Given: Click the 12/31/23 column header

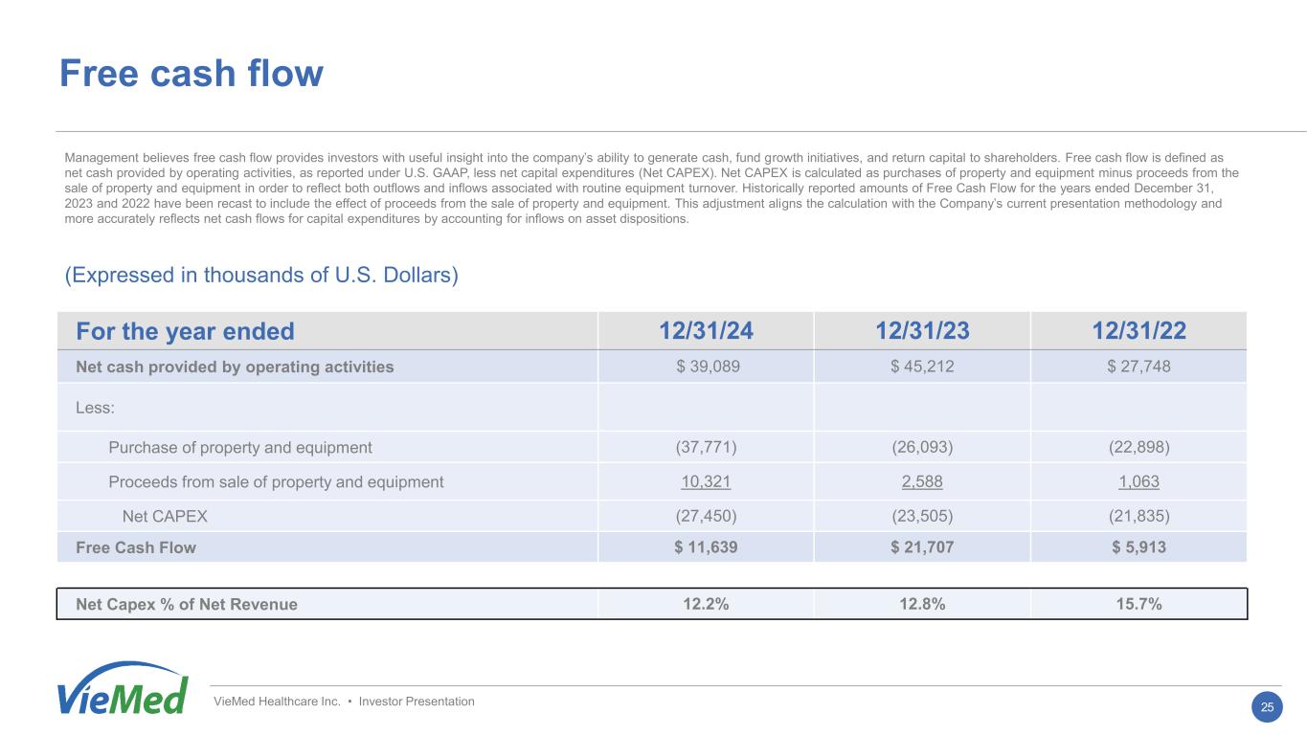Looking at the screenshot, I should pos(922,331).
